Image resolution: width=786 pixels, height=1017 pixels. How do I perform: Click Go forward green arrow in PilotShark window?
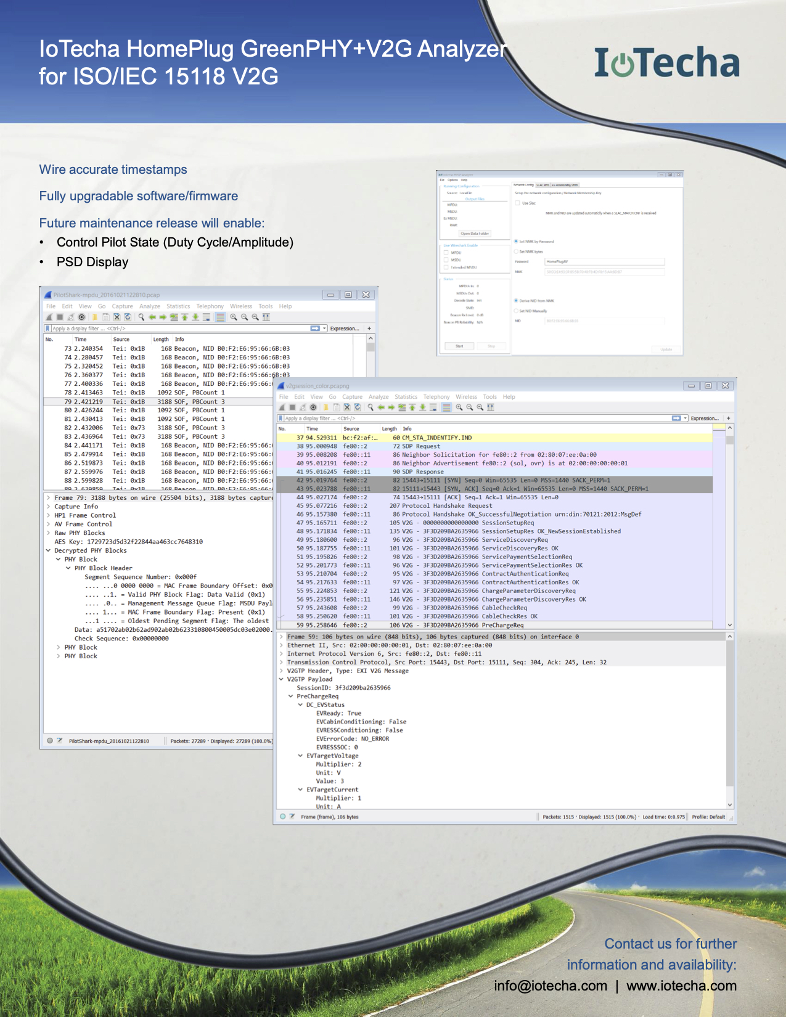pyautogui.click(x=163, y=317)
